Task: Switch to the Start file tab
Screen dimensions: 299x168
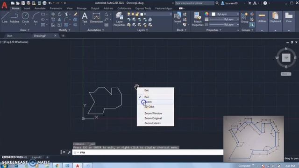Action: coord(9,36)
